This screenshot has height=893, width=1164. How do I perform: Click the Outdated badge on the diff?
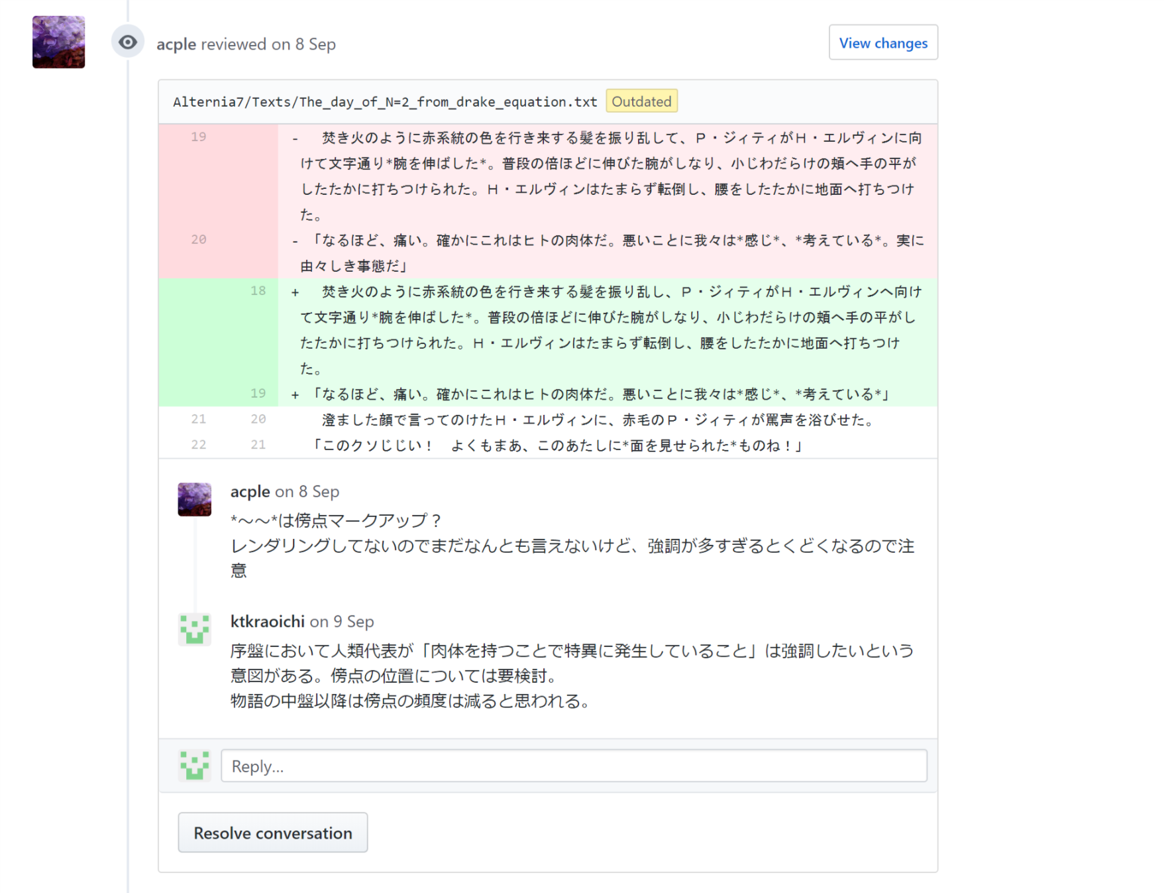641,101
